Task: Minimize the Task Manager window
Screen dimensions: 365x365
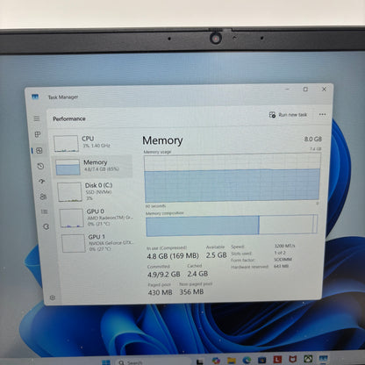Action: click(x=288, y=89)
